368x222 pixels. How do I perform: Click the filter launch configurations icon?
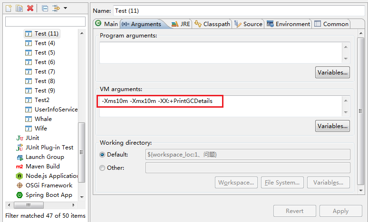click(x=56, y=9)
